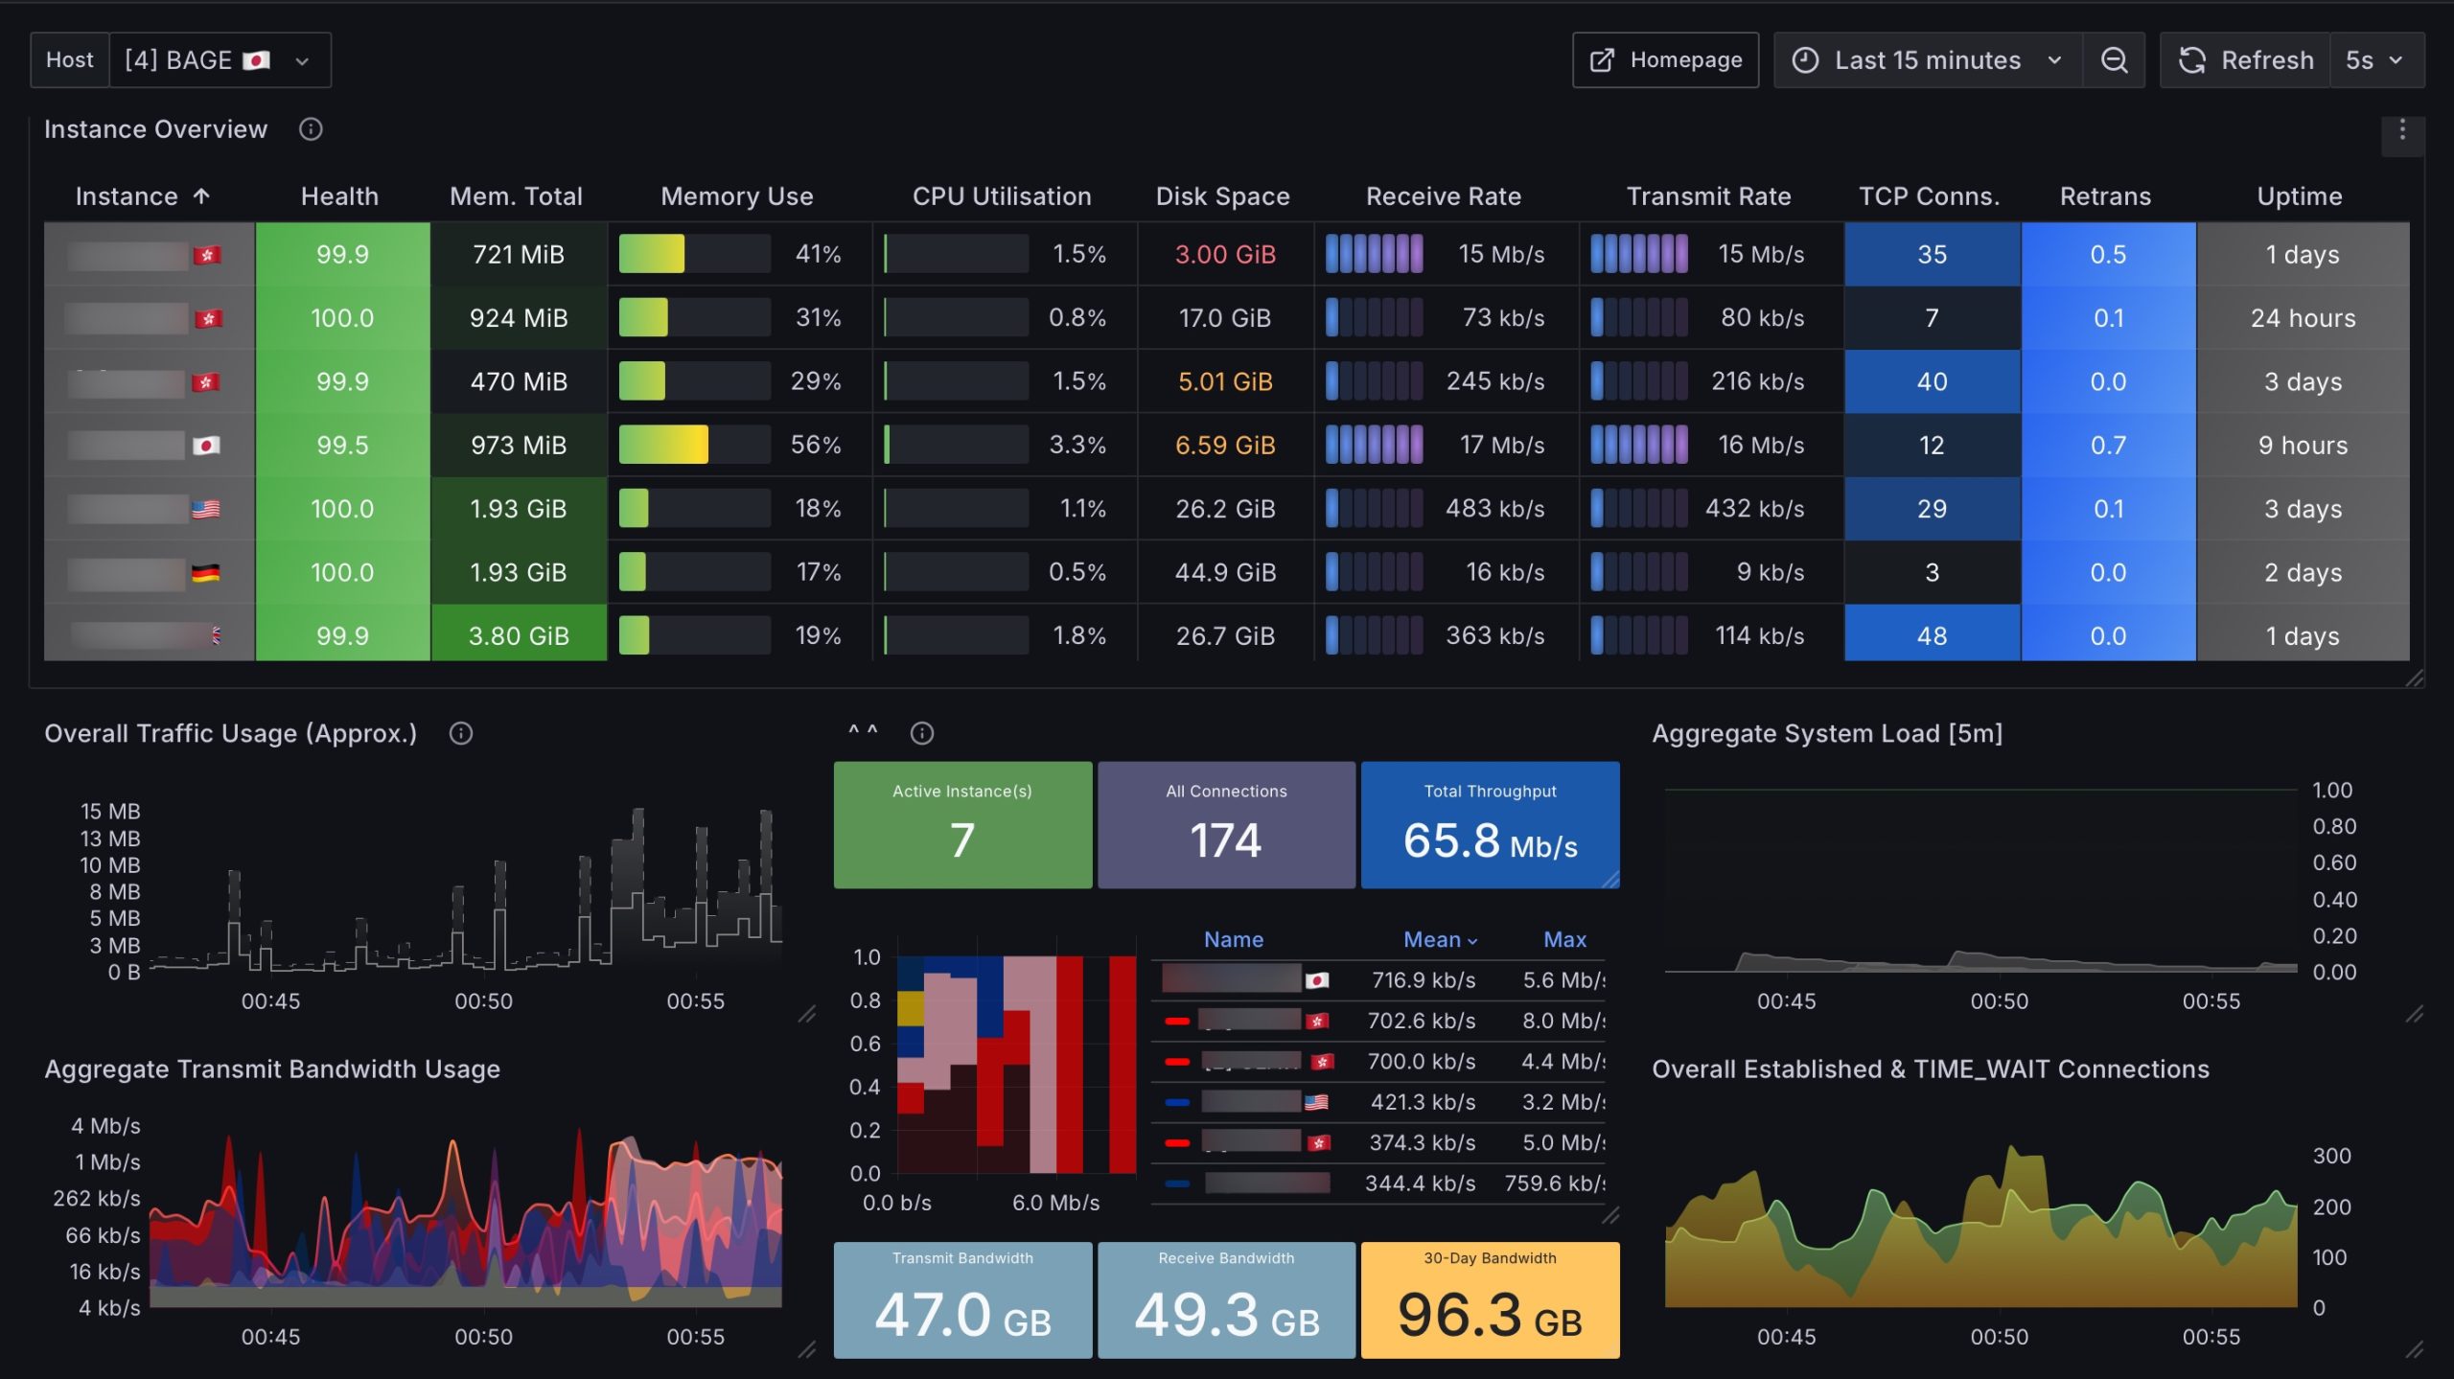
Task: Click the Overall Traffic Usage (Approx.) title
Action: pyautogui.click(x=231, y=734)
